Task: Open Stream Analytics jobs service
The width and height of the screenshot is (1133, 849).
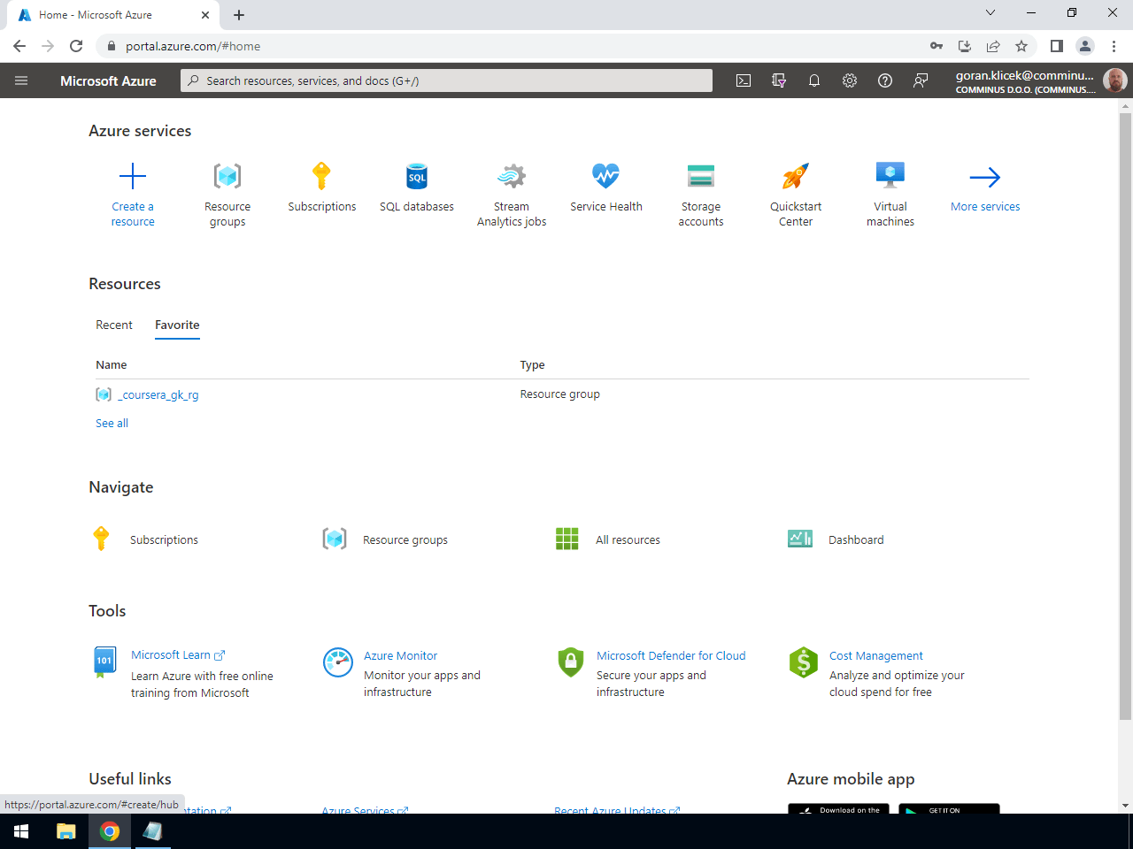Action: (x=511, y=175)
